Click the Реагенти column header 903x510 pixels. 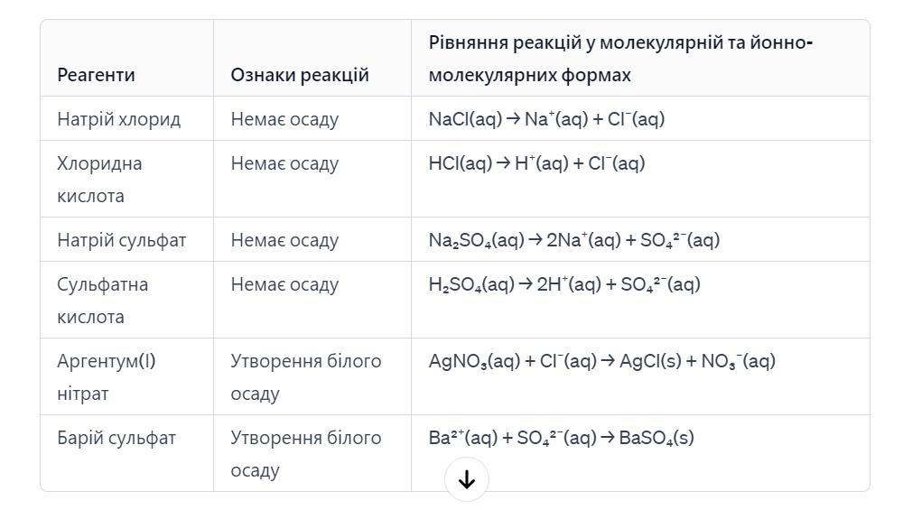point(96,75)
